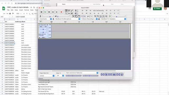
Task: Click the Fit Project zoom icon
Action: pos(104,16)
